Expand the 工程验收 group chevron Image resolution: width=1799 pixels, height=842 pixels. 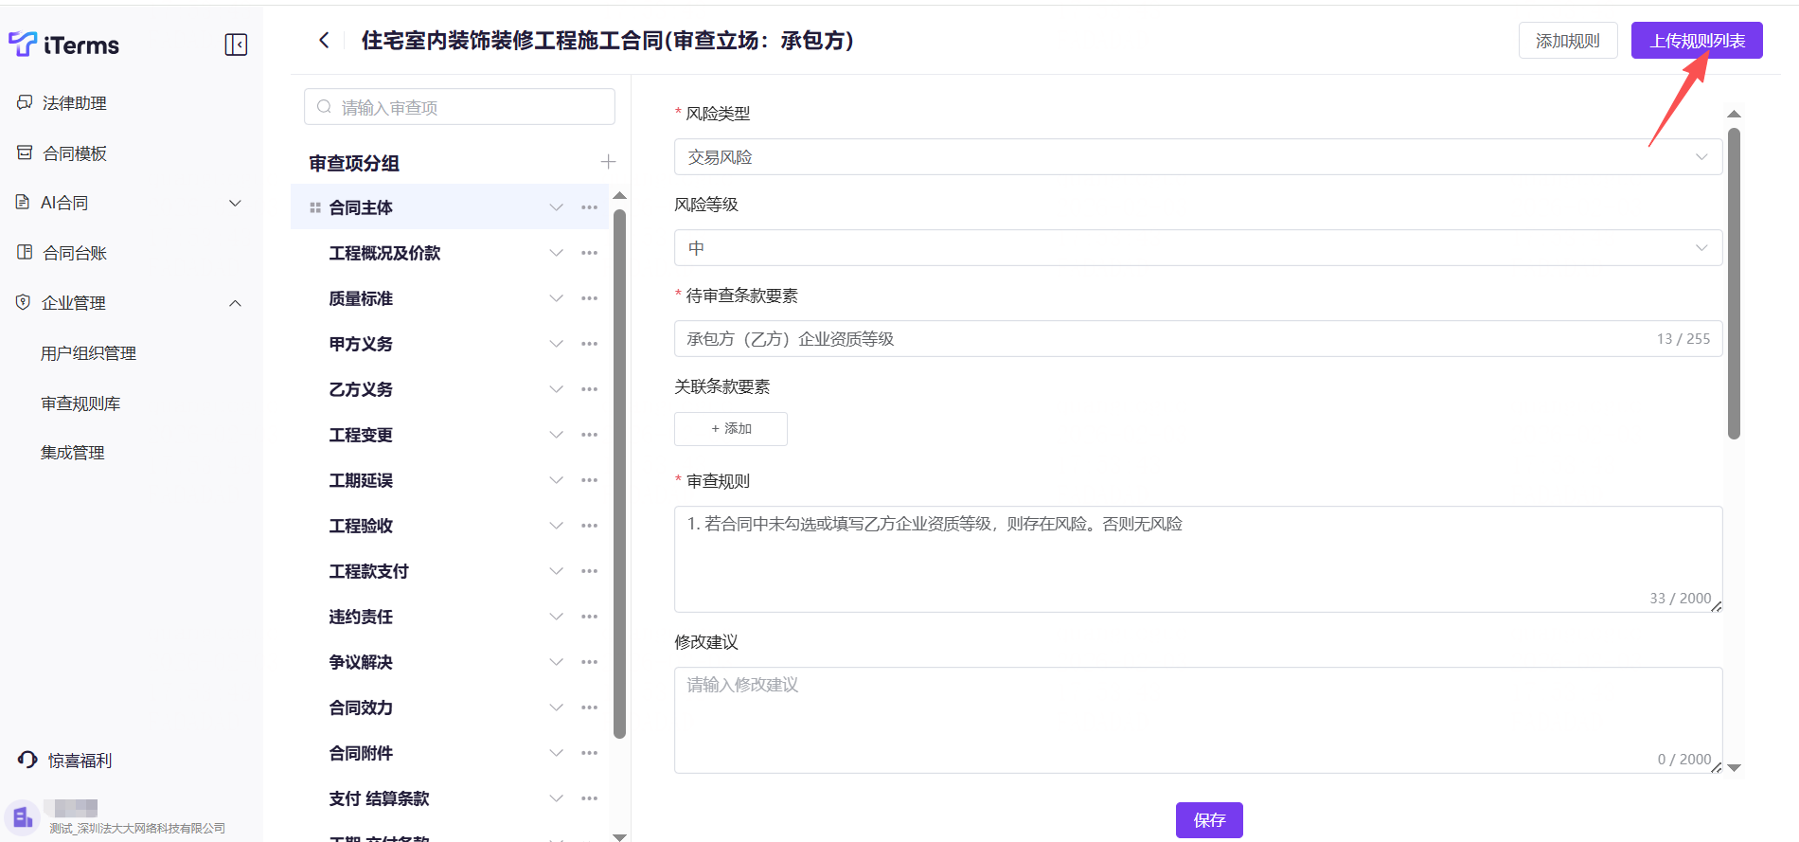pyautogui.click(x=556, y=526)
